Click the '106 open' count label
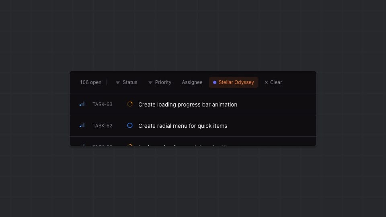This screenshot has width=386, height=217. 90,82
